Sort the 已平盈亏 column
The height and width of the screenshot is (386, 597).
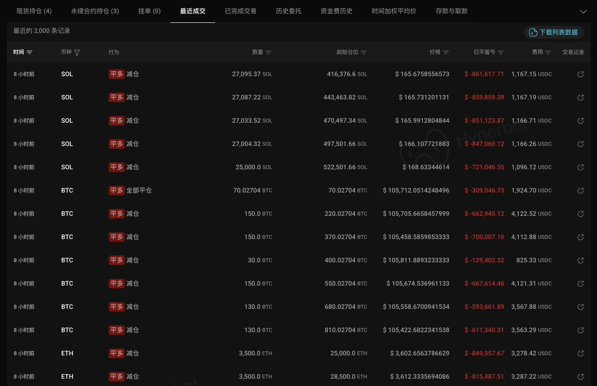coord(500,52)
